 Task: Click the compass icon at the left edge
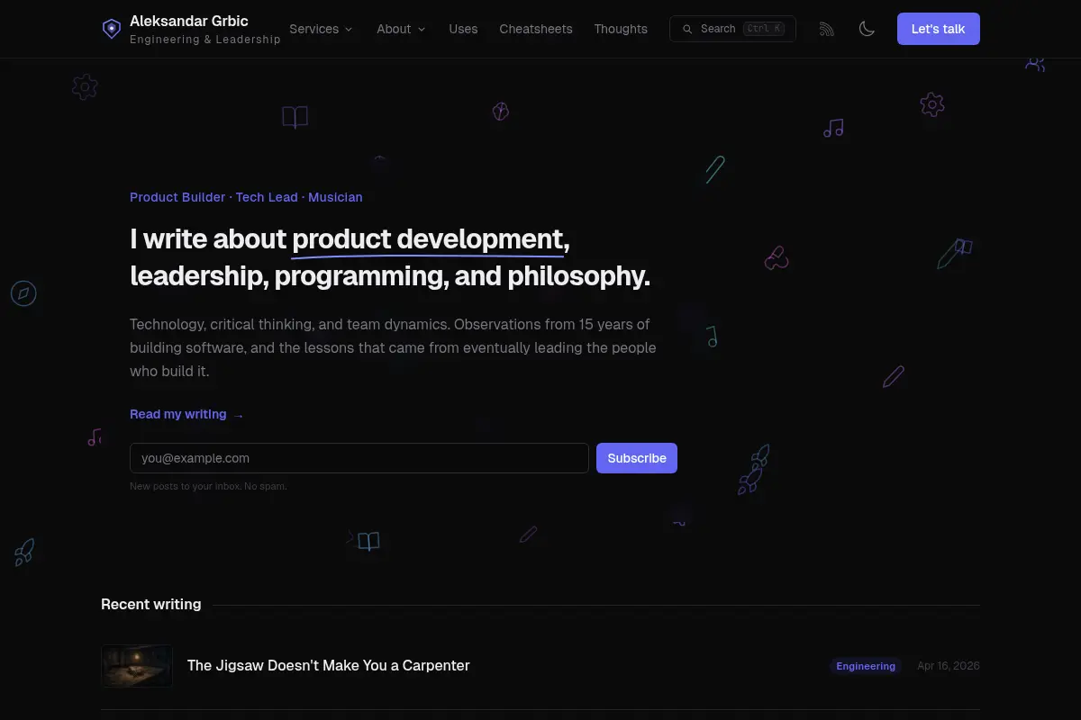(23, 293)
